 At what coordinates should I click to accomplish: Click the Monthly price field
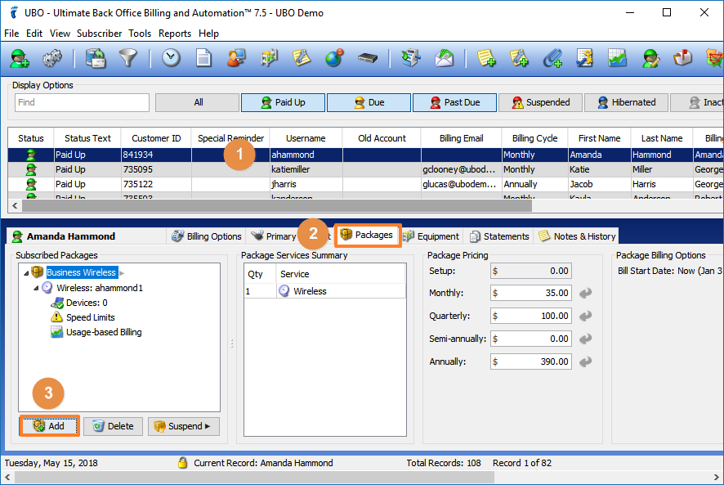coord(531,293)
